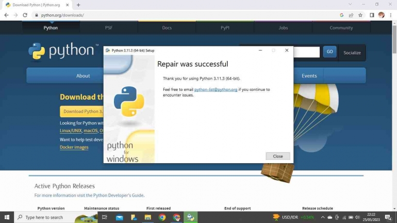Go back in Chrome browser
The height and width of the screenshot is (223, 397).
click(6, 15)
